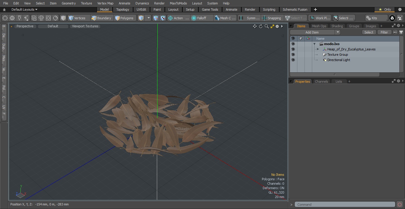Viewport: 405px width, 209px height.
Task: Open the Default Layouts dropdown
Action: pyautogui.click(x=24, y=9)
